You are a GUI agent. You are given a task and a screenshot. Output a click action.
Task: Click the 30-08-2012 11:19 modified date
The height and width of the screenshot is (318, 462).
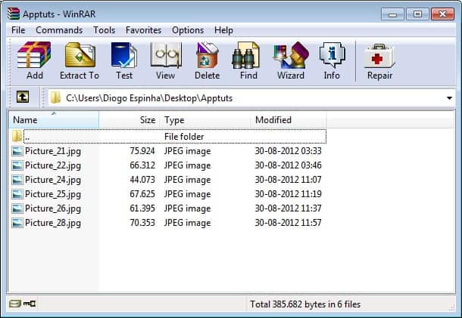coord(288,194)
